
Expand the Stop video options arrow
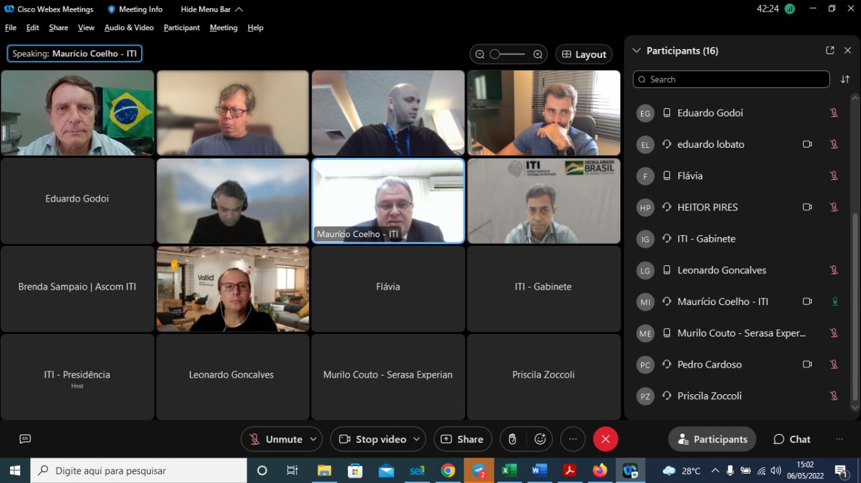416,439
